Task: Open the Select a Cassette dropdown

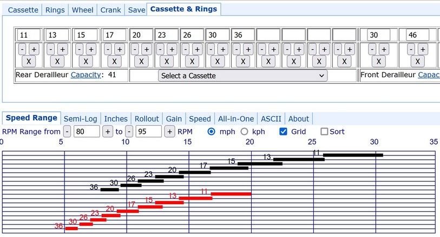Action: point(242,76)
